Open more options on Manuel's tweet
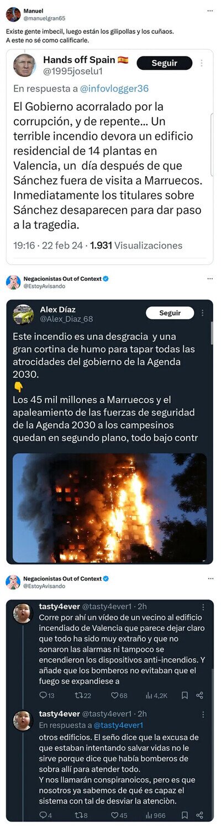This screenshot has height=827, width=221. coord(209,11)
